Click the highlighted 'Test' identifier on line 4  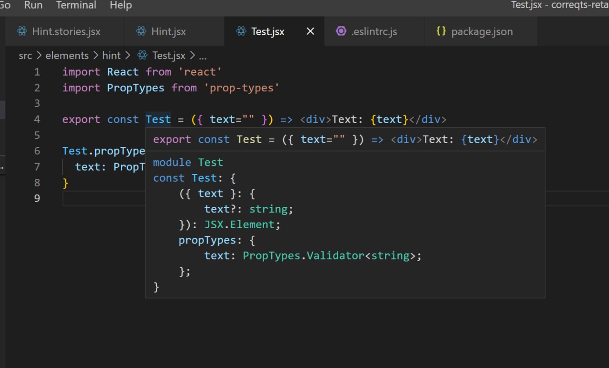[x=158, y=119]
